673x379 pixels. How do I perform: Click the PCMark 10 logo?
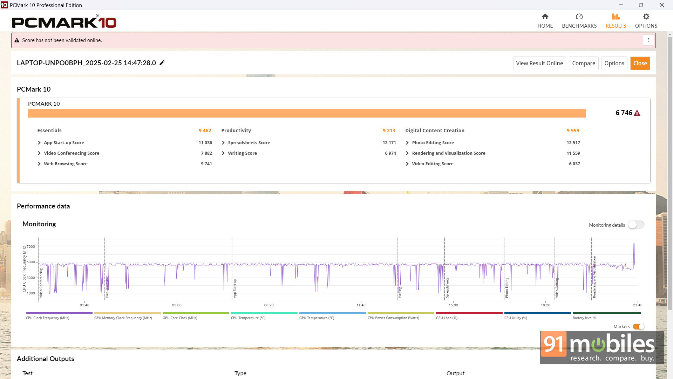64,22
